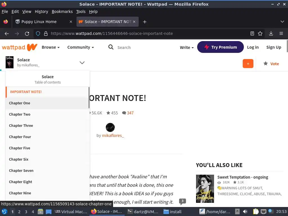Open the Sweet Temptation - ongoing title
The width and height of the screenshot is (288, 216).
coord(243,177)
